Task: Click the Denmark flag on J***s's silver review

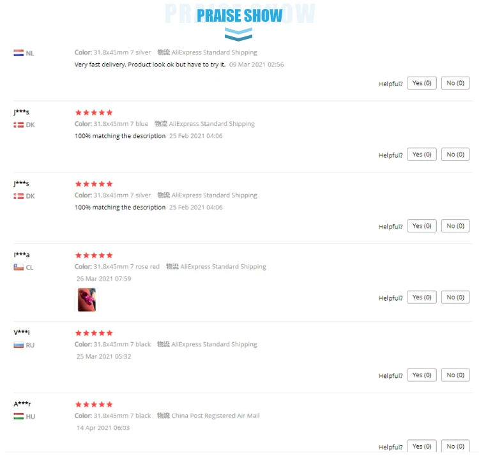Action: [x=19, y=196]
